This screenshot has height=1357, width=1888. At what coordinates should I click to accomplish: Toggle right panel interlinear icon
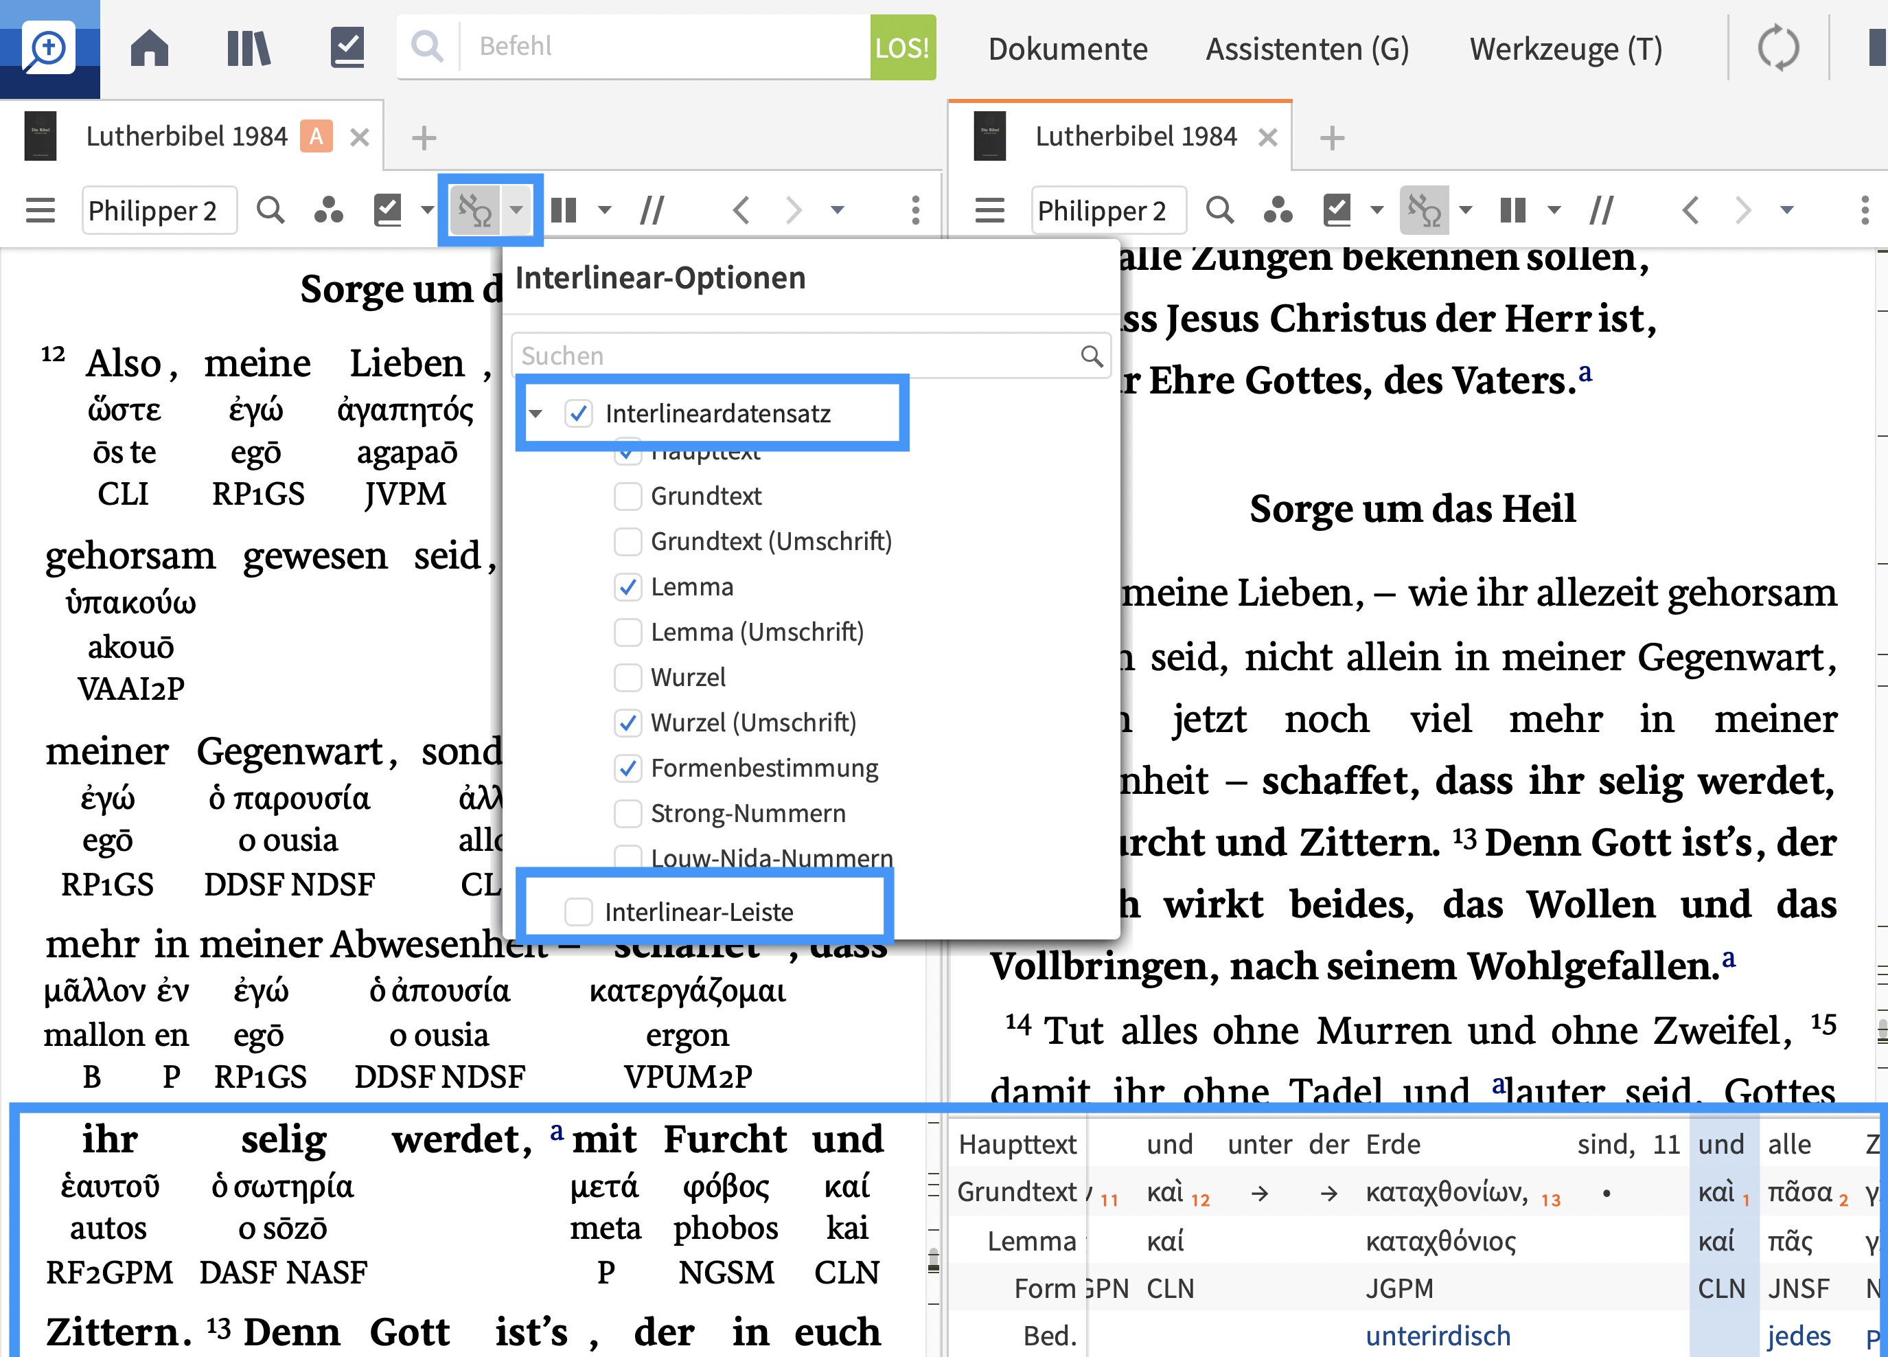pos(1425,209)
